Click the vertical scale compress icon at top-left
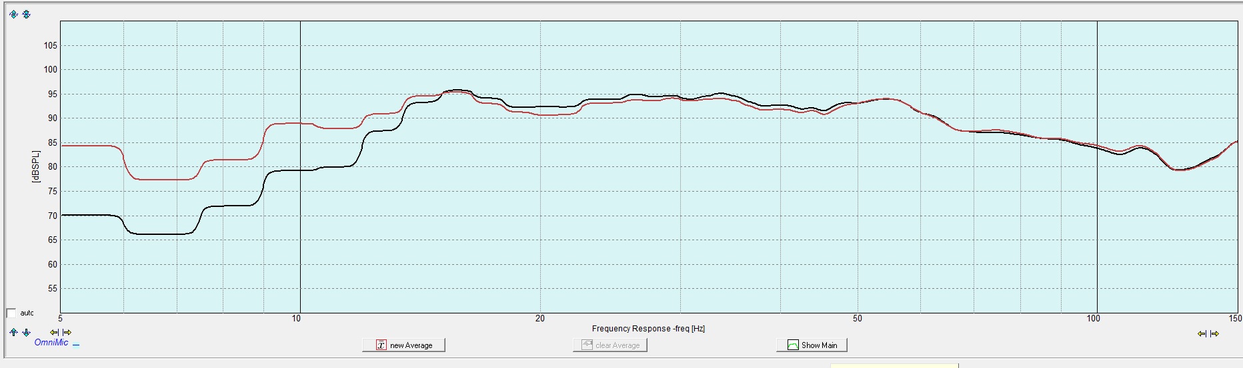Image resolution: width=1243 pixels, height=368 pixels. pos(26,14)
